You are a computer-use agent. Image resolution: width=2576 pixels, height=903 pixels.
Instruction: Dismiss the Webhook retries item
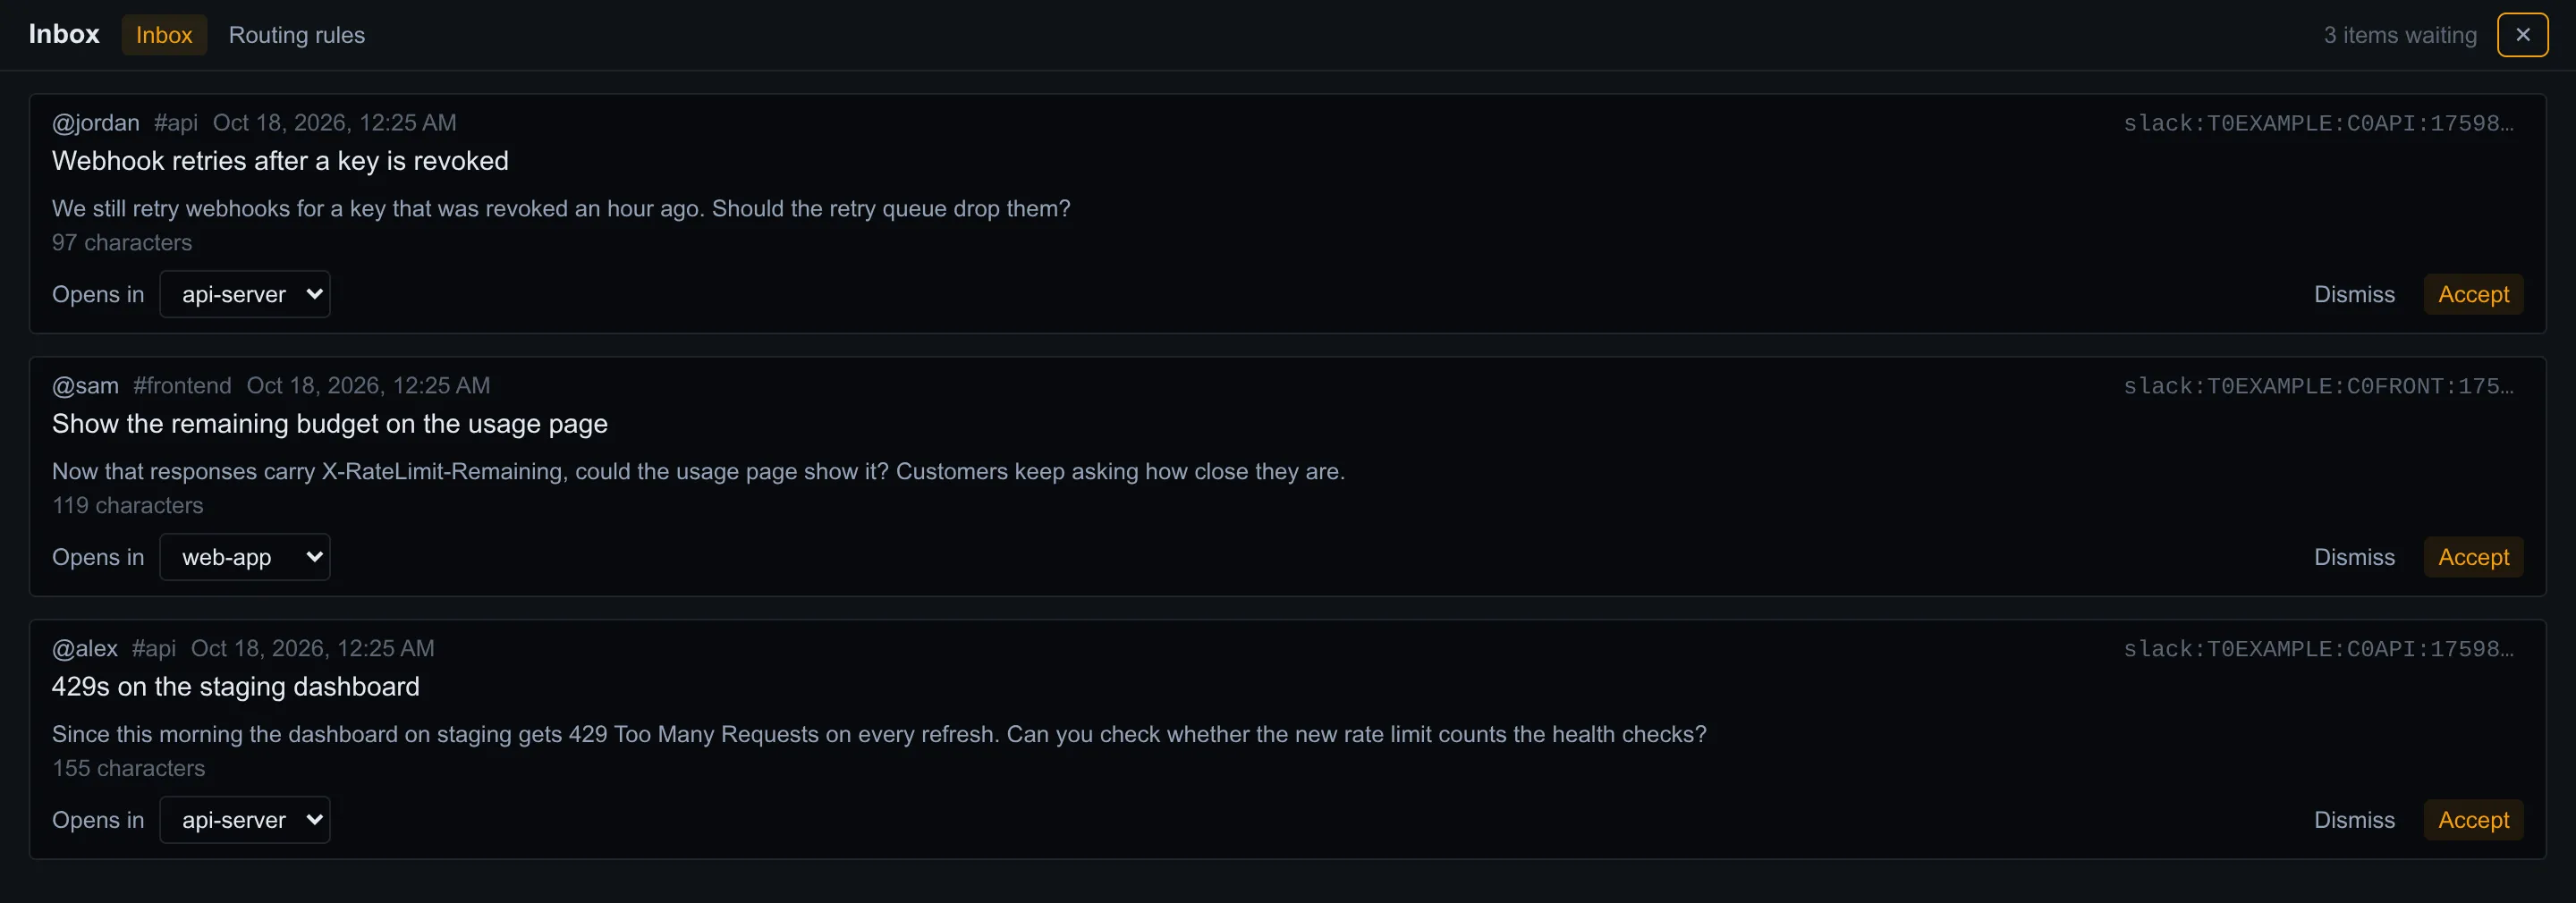tap(2354, 294)
